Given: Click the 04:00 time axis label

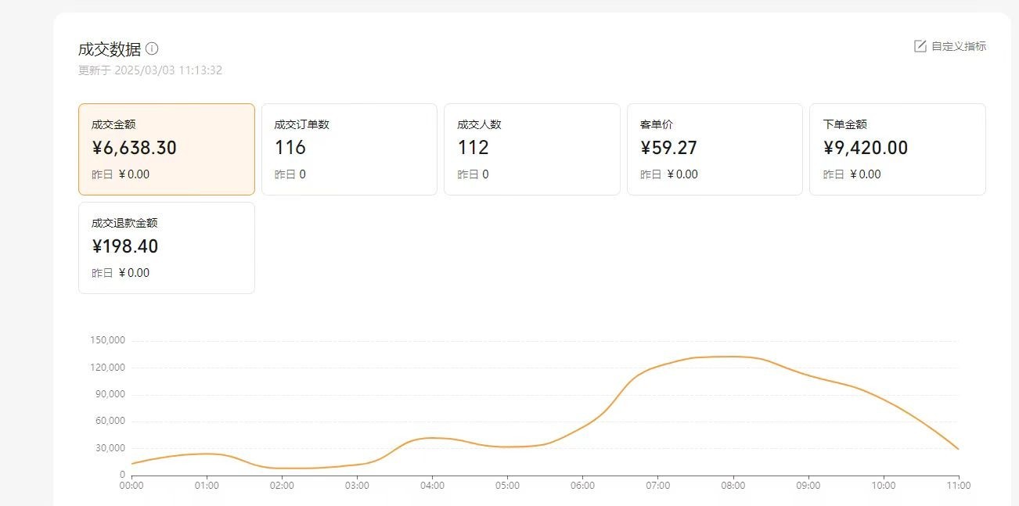Looking at the screenshot, I should click(x=432, y=486).
